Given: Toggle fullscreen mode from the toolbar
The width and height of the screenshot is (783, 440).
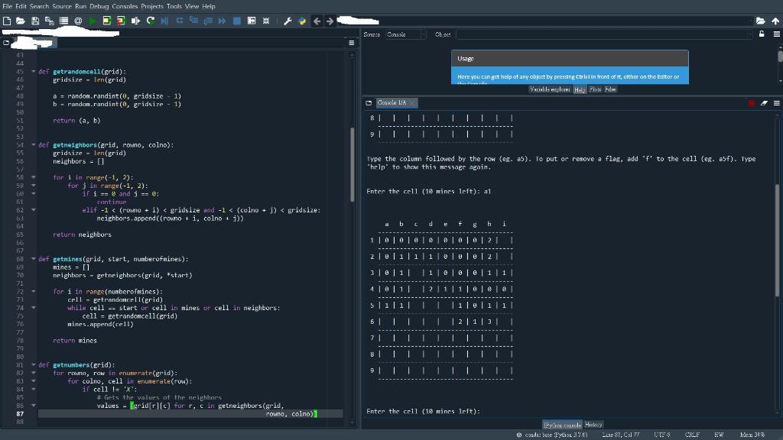Looking at the screenshot, I should [x=266, y=21].
